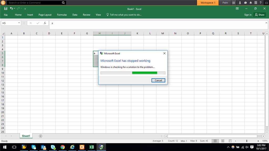
Task: Click the 100% zoom level
Action: [x=265, y=141]
